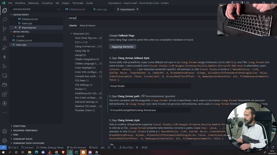Open the Testing flask view
Screen dimensions: 277x155
point(5,38)
